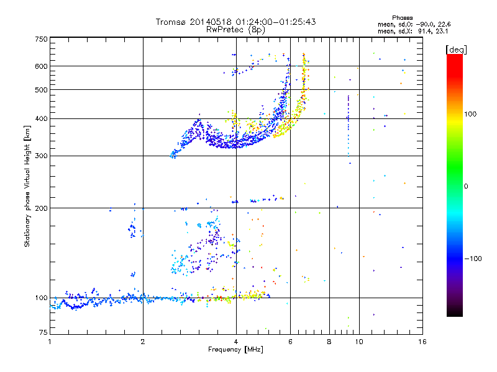Screen dimensions: 497x372
Task: Click the x-axis tick label '10'
Action: [x=359, y=342]
